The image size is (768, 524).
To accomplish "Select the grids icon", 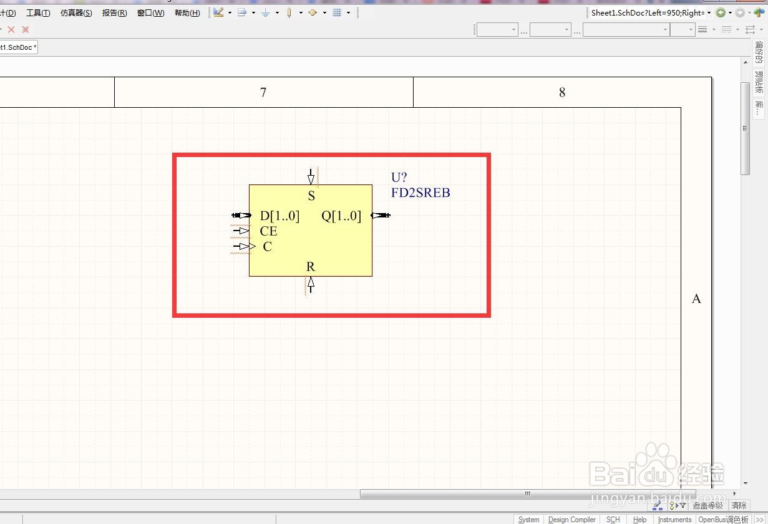I will click(x=337, y=12).
